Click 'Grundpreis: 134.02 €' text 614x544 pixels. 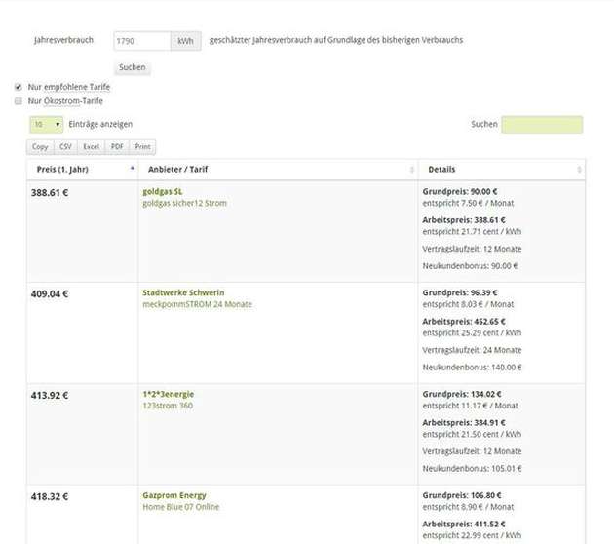pyautogui.click(x=462, y=395)
